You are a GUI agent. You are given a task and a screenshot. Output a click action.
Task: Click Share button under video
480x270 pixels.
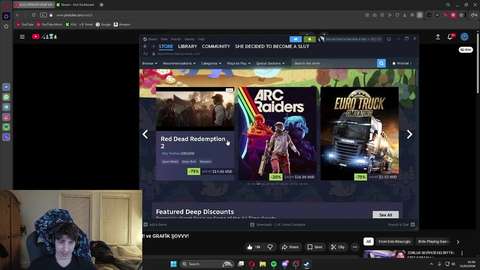[290, 247]
